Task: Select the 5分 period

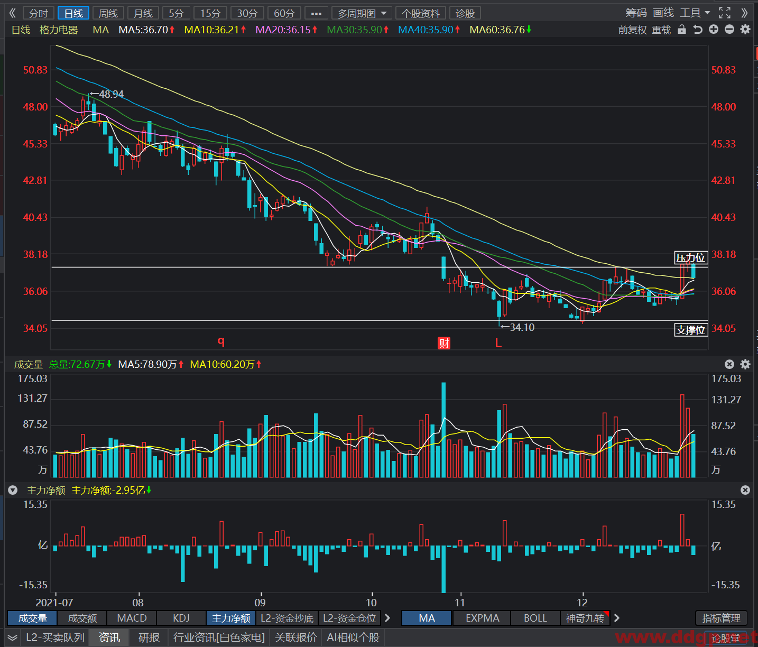Action: pyautogui.click(x=177, y=13)
